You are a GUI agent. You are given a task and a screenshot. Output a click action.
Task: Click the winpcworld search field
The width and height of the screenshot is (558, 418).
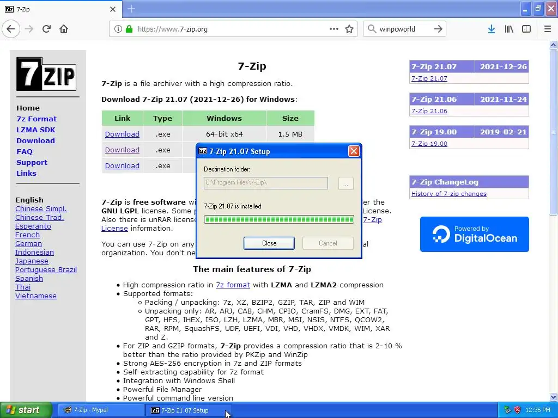tap(404, 29)
